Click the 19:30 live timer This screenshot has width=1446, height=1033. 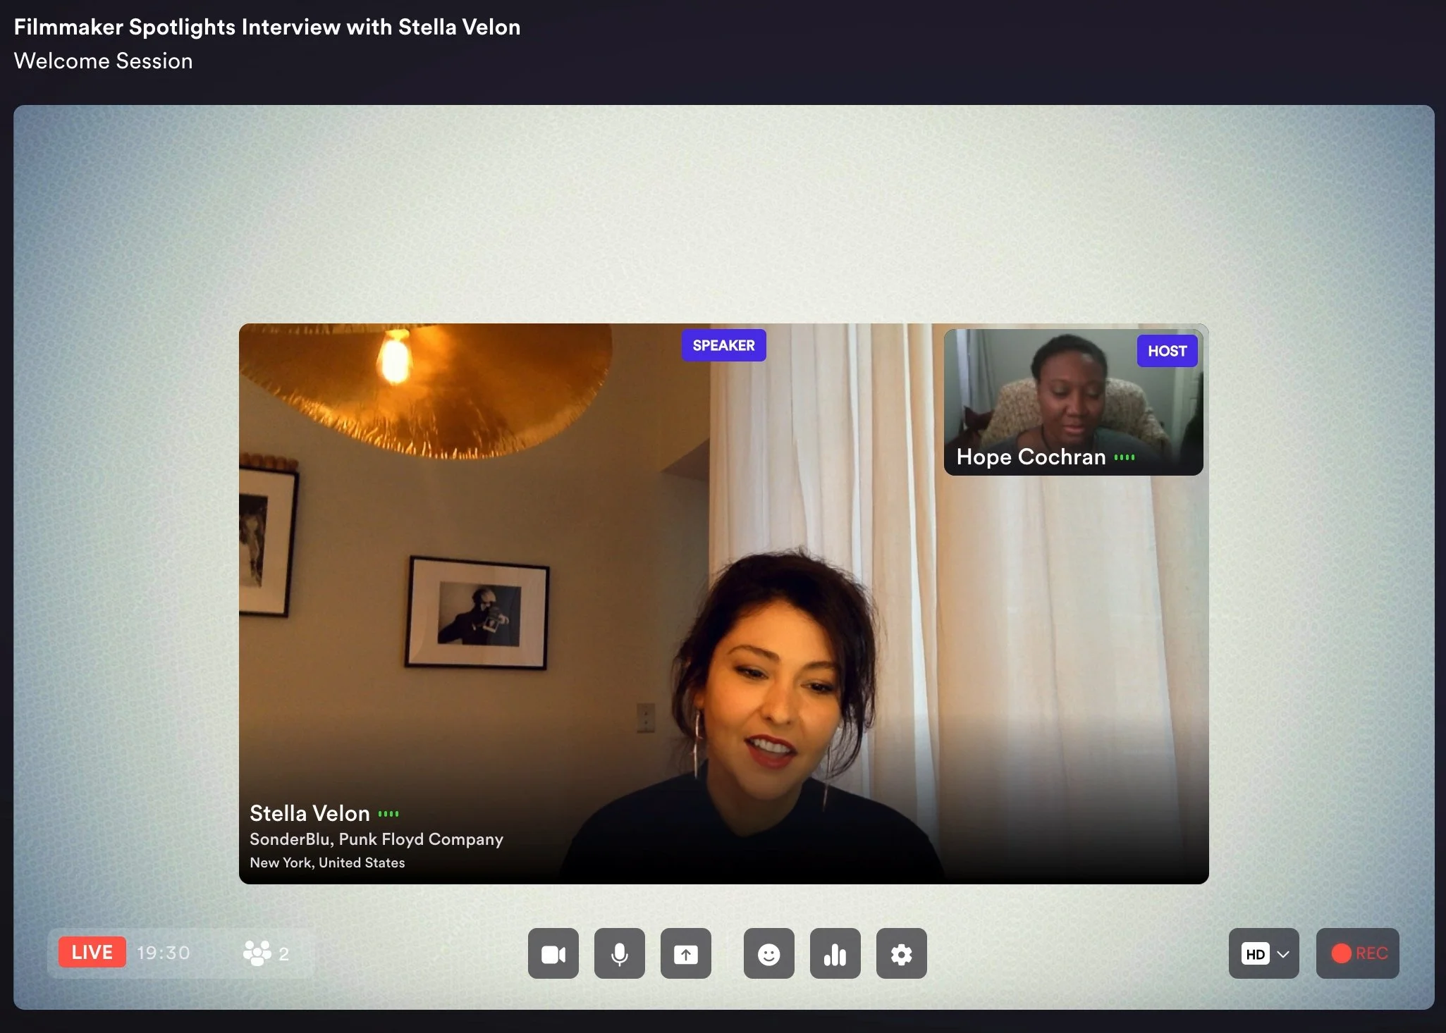(x=163, y=953)
